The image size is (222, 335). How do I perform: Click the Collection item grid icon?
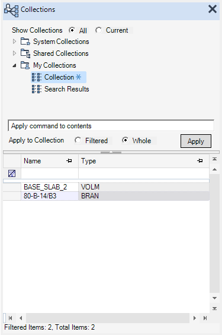(x=37, y=77)
